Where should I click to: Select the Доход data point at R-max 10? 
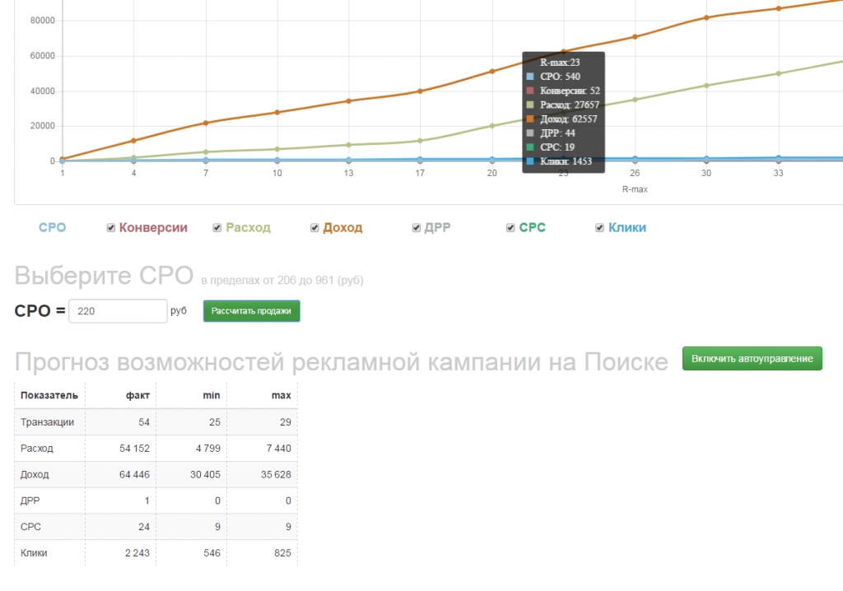(277, 113)
